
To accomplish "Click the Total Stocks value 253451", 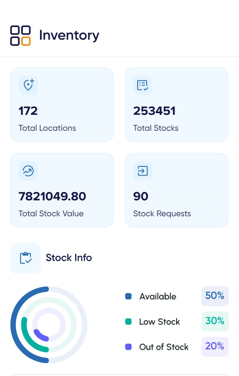I will tap(155, 111).
